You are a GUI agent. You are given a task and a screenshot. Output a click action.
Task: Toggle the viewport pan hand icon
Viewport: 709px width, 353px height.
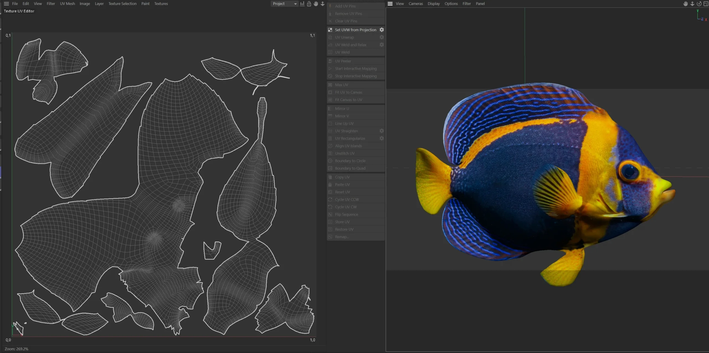click(x=685, y=4)
